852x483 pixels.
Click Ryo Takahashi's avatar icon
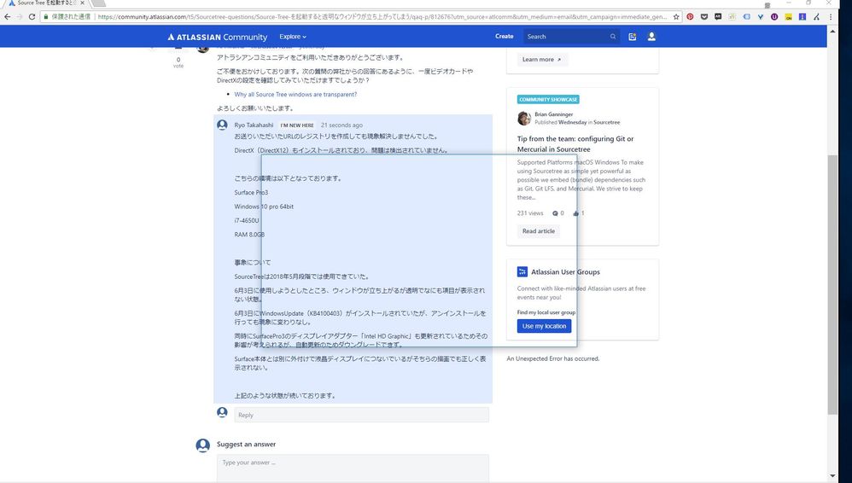(x=222, y=125)
